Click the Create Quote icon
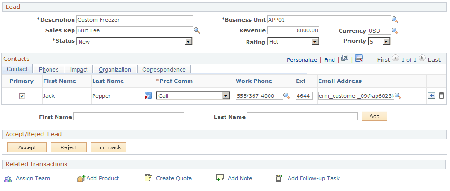The height and width of the screenshot is (191, 450). click(x=148, y=178)
